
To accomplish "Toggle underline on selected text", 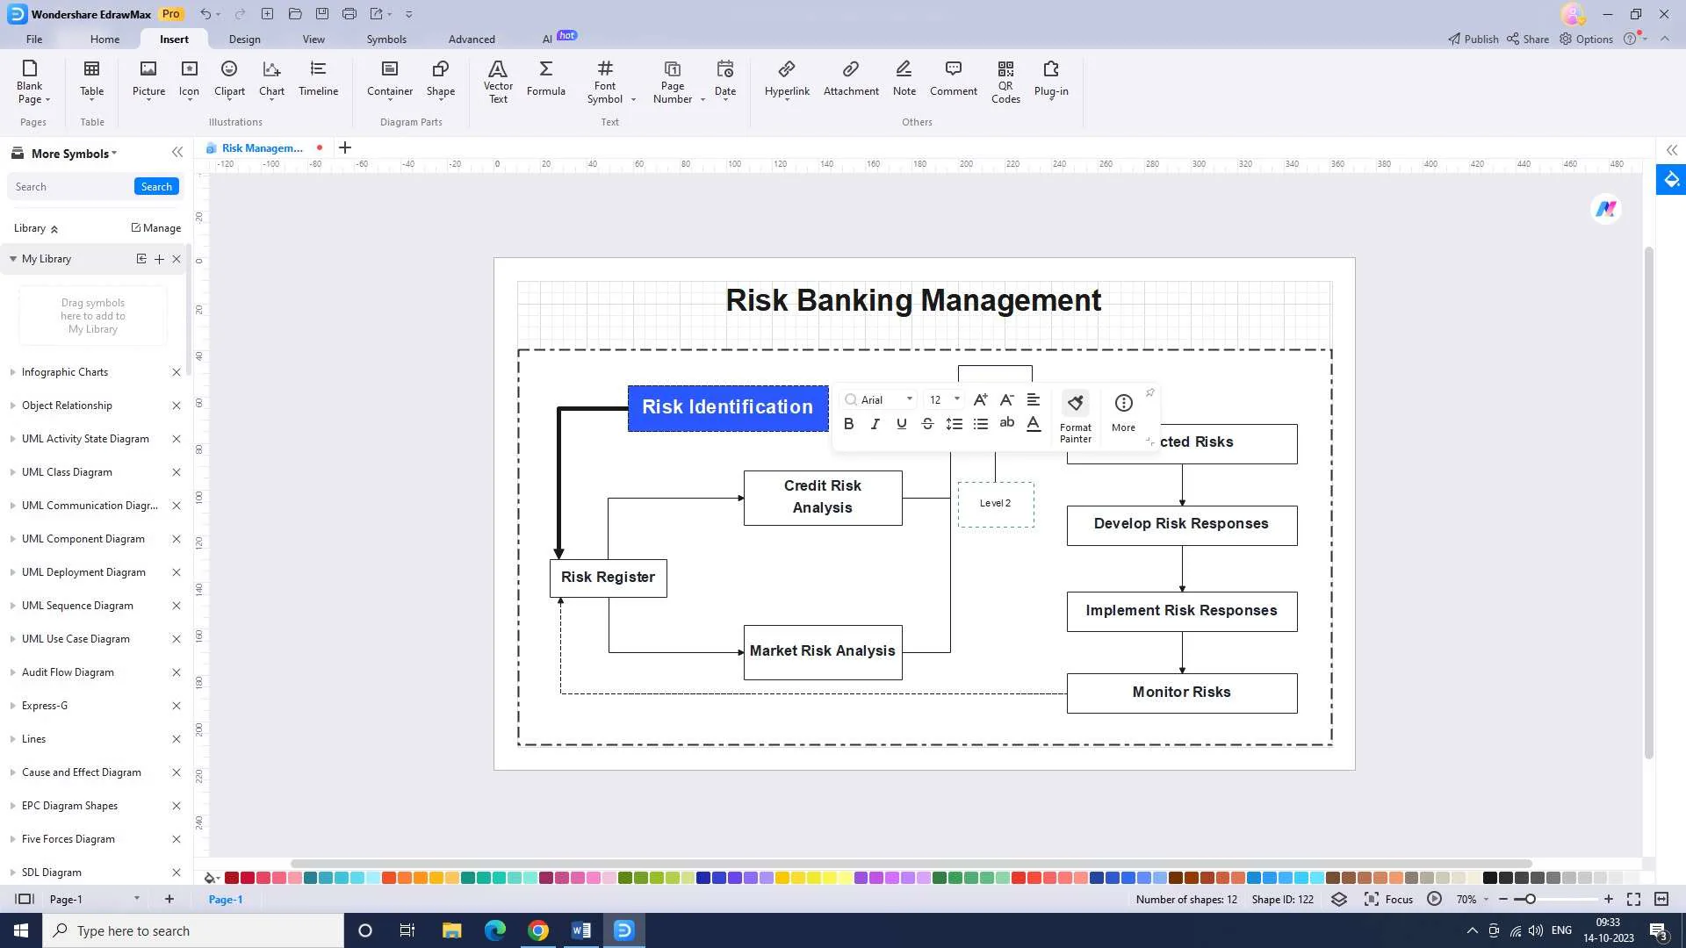I will pos(902,422).
